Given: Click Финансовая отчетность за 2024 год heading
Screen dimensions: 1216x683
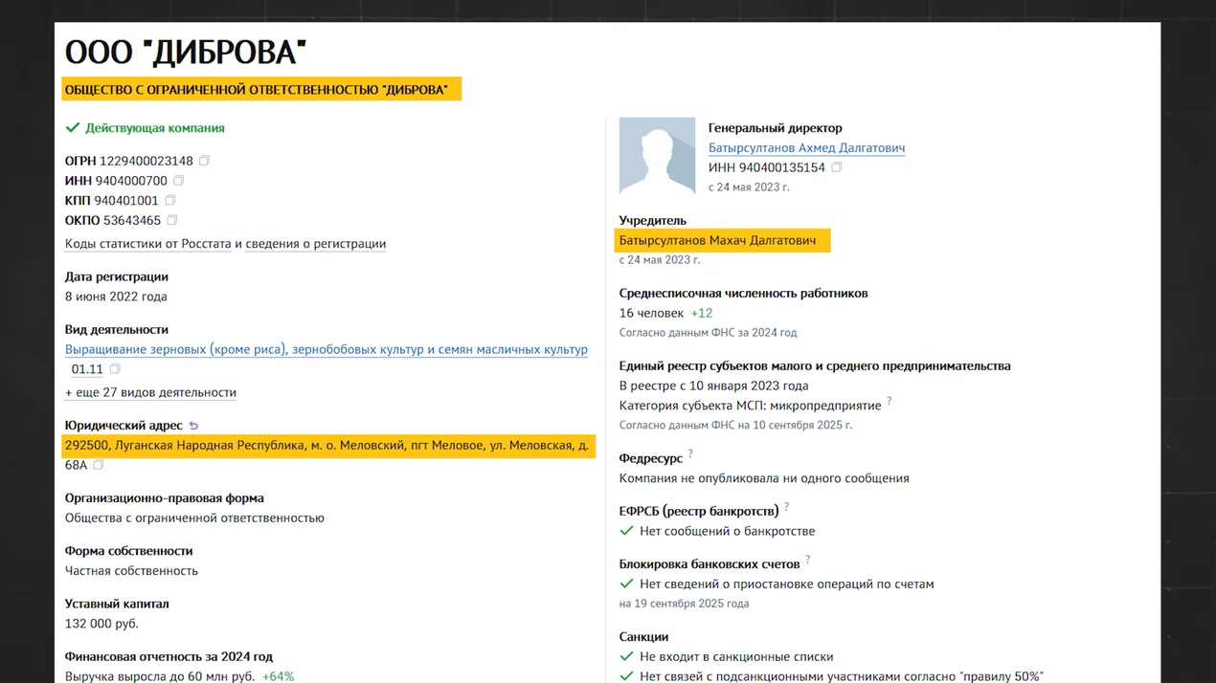Looking at the screenshot, I should (169, 656).
